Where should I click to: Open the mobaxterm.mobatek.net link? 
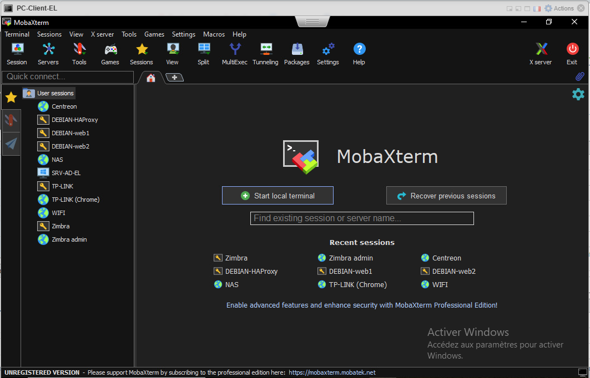point(331,372)
